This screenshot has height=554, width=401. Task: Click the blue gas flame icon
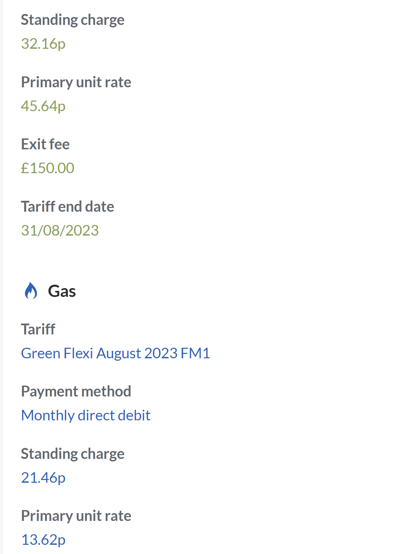pos(31,291)
